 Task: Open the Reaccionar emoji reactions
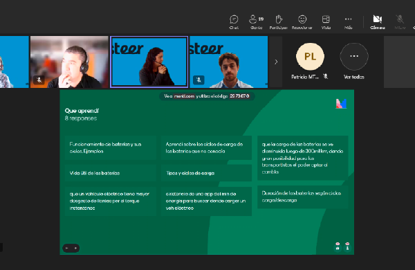point(302,22)
